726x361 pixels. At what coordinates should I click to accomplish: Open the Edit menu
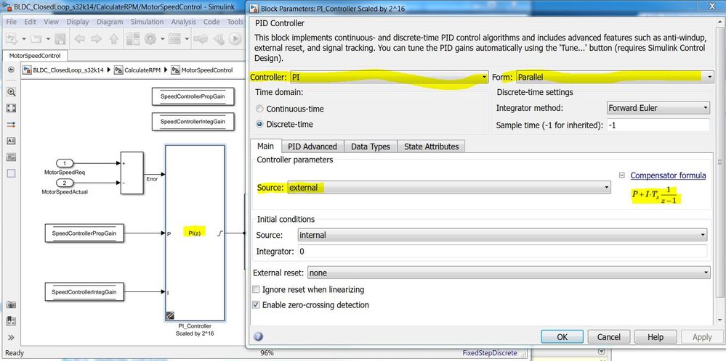point(30,22)
